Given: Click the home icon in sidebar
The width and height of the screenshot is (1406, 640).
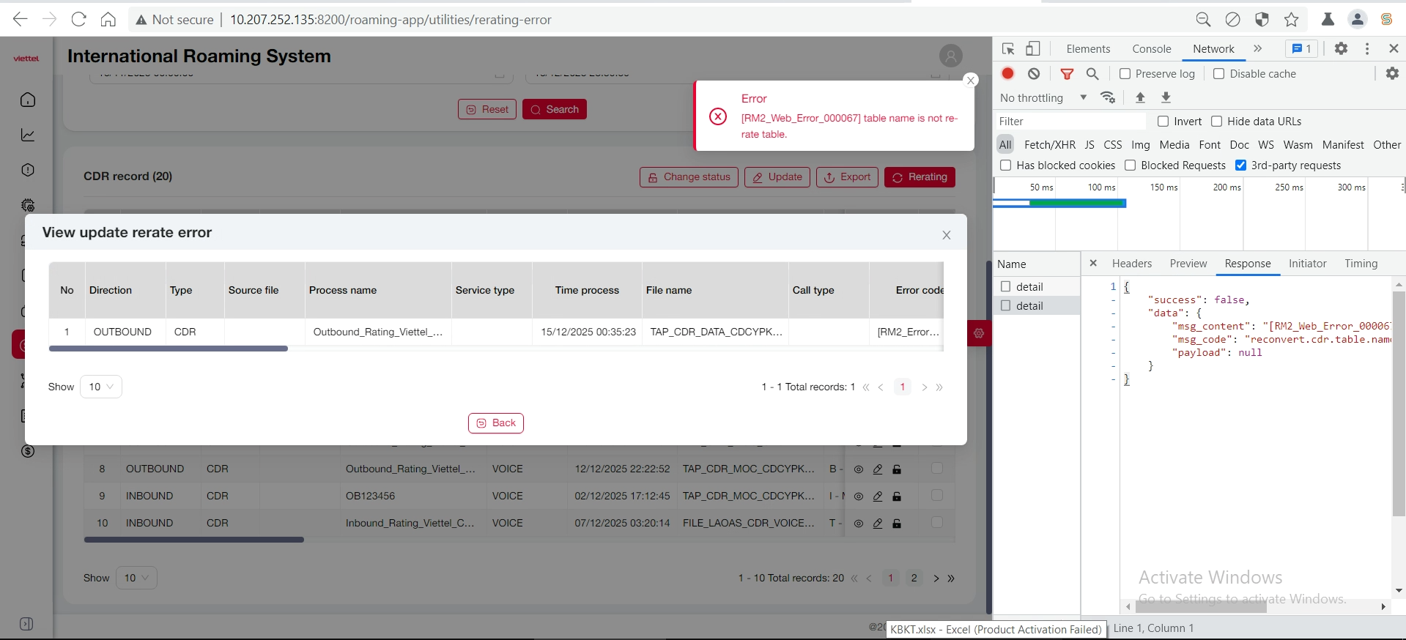Looking at the screenshot, I should (28, 100).
